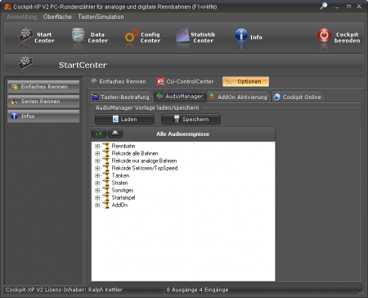Click the trophy icon next to AddOn

click(106, 205)
